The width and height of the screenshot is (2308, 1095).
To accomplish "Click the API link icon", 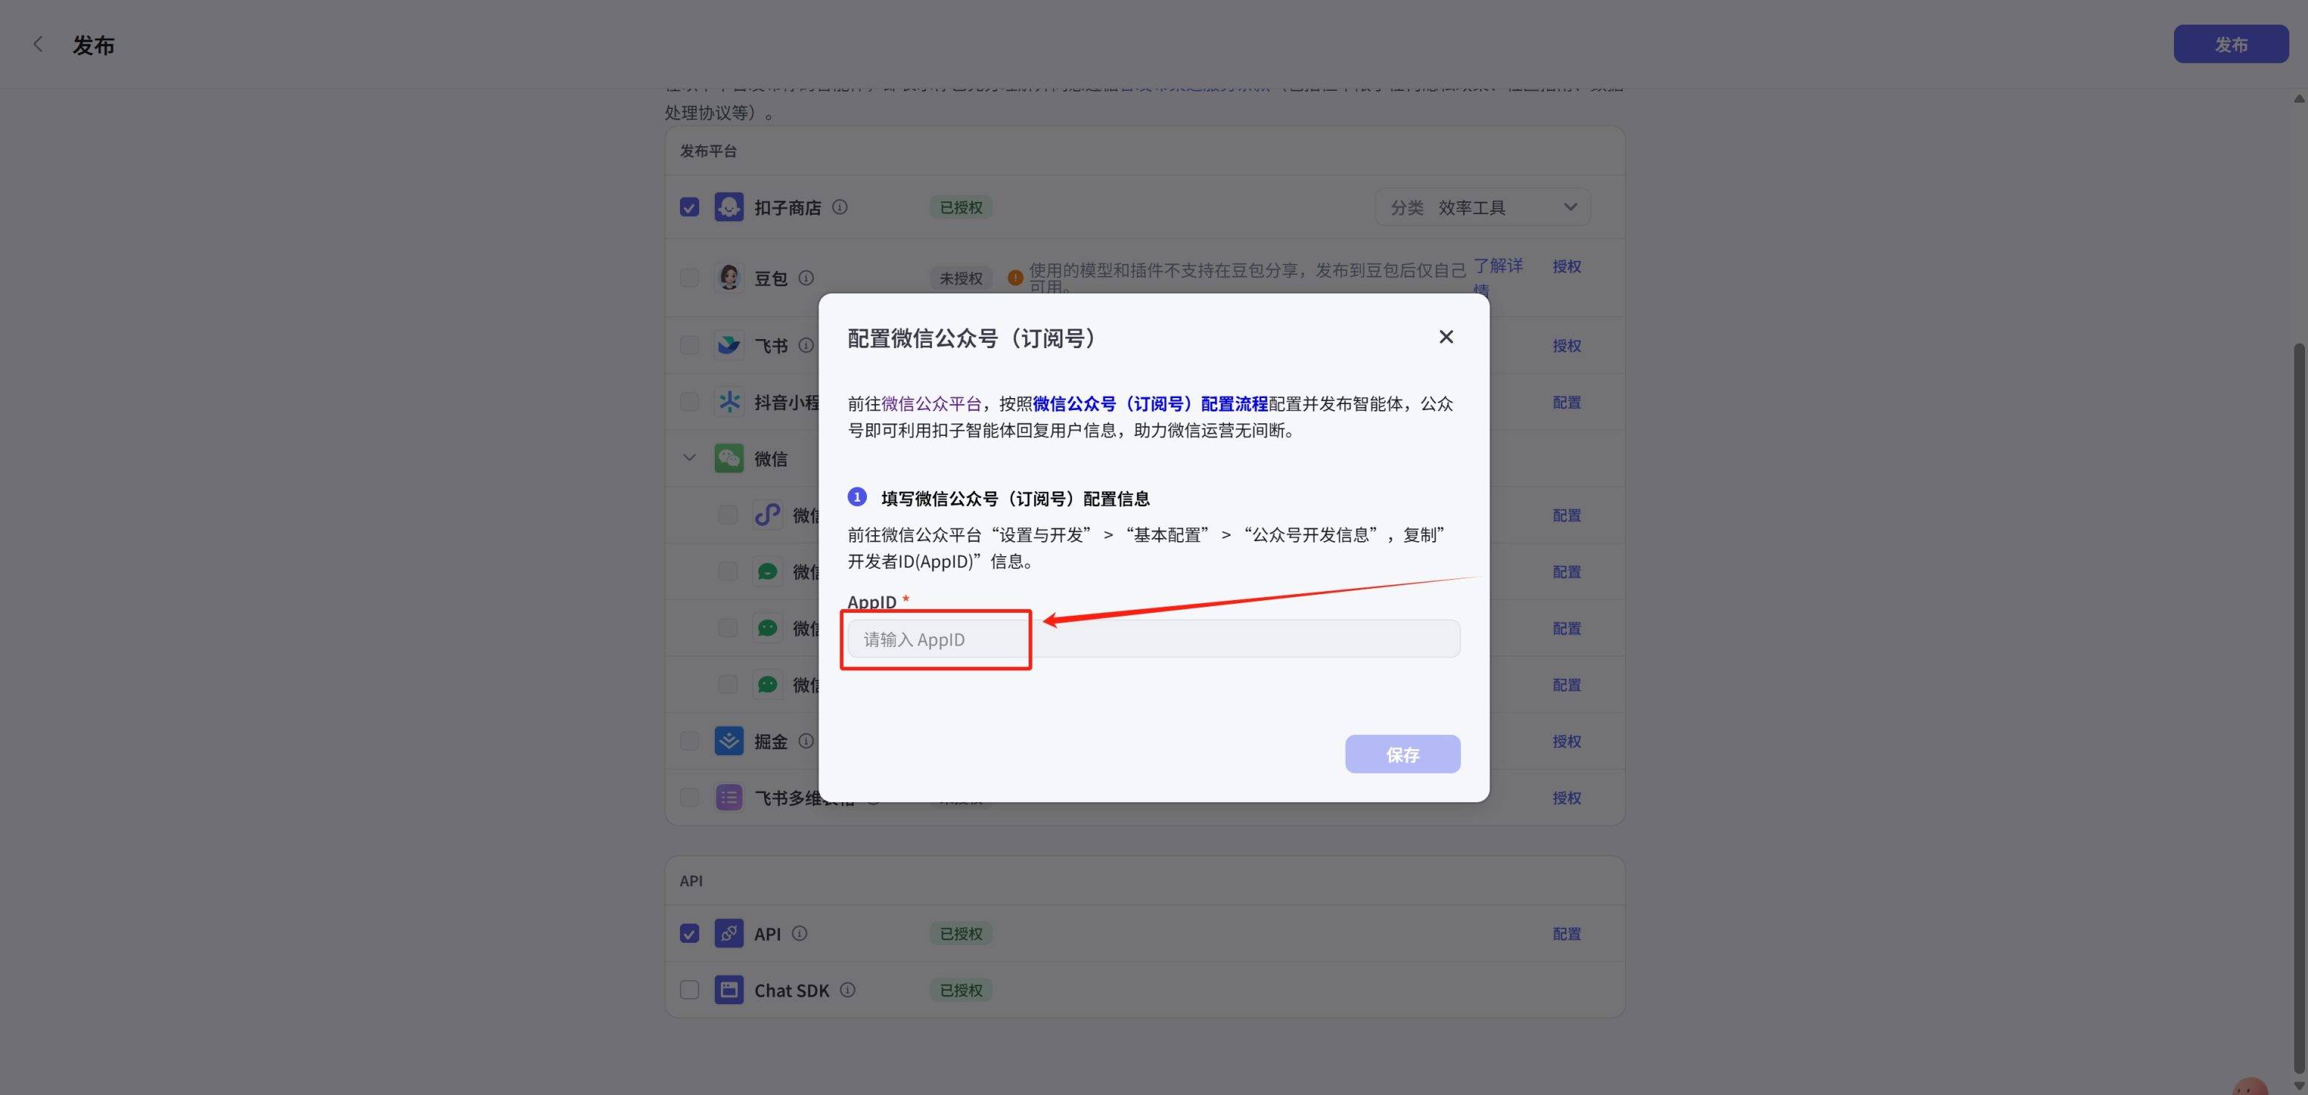I will 728,934.
